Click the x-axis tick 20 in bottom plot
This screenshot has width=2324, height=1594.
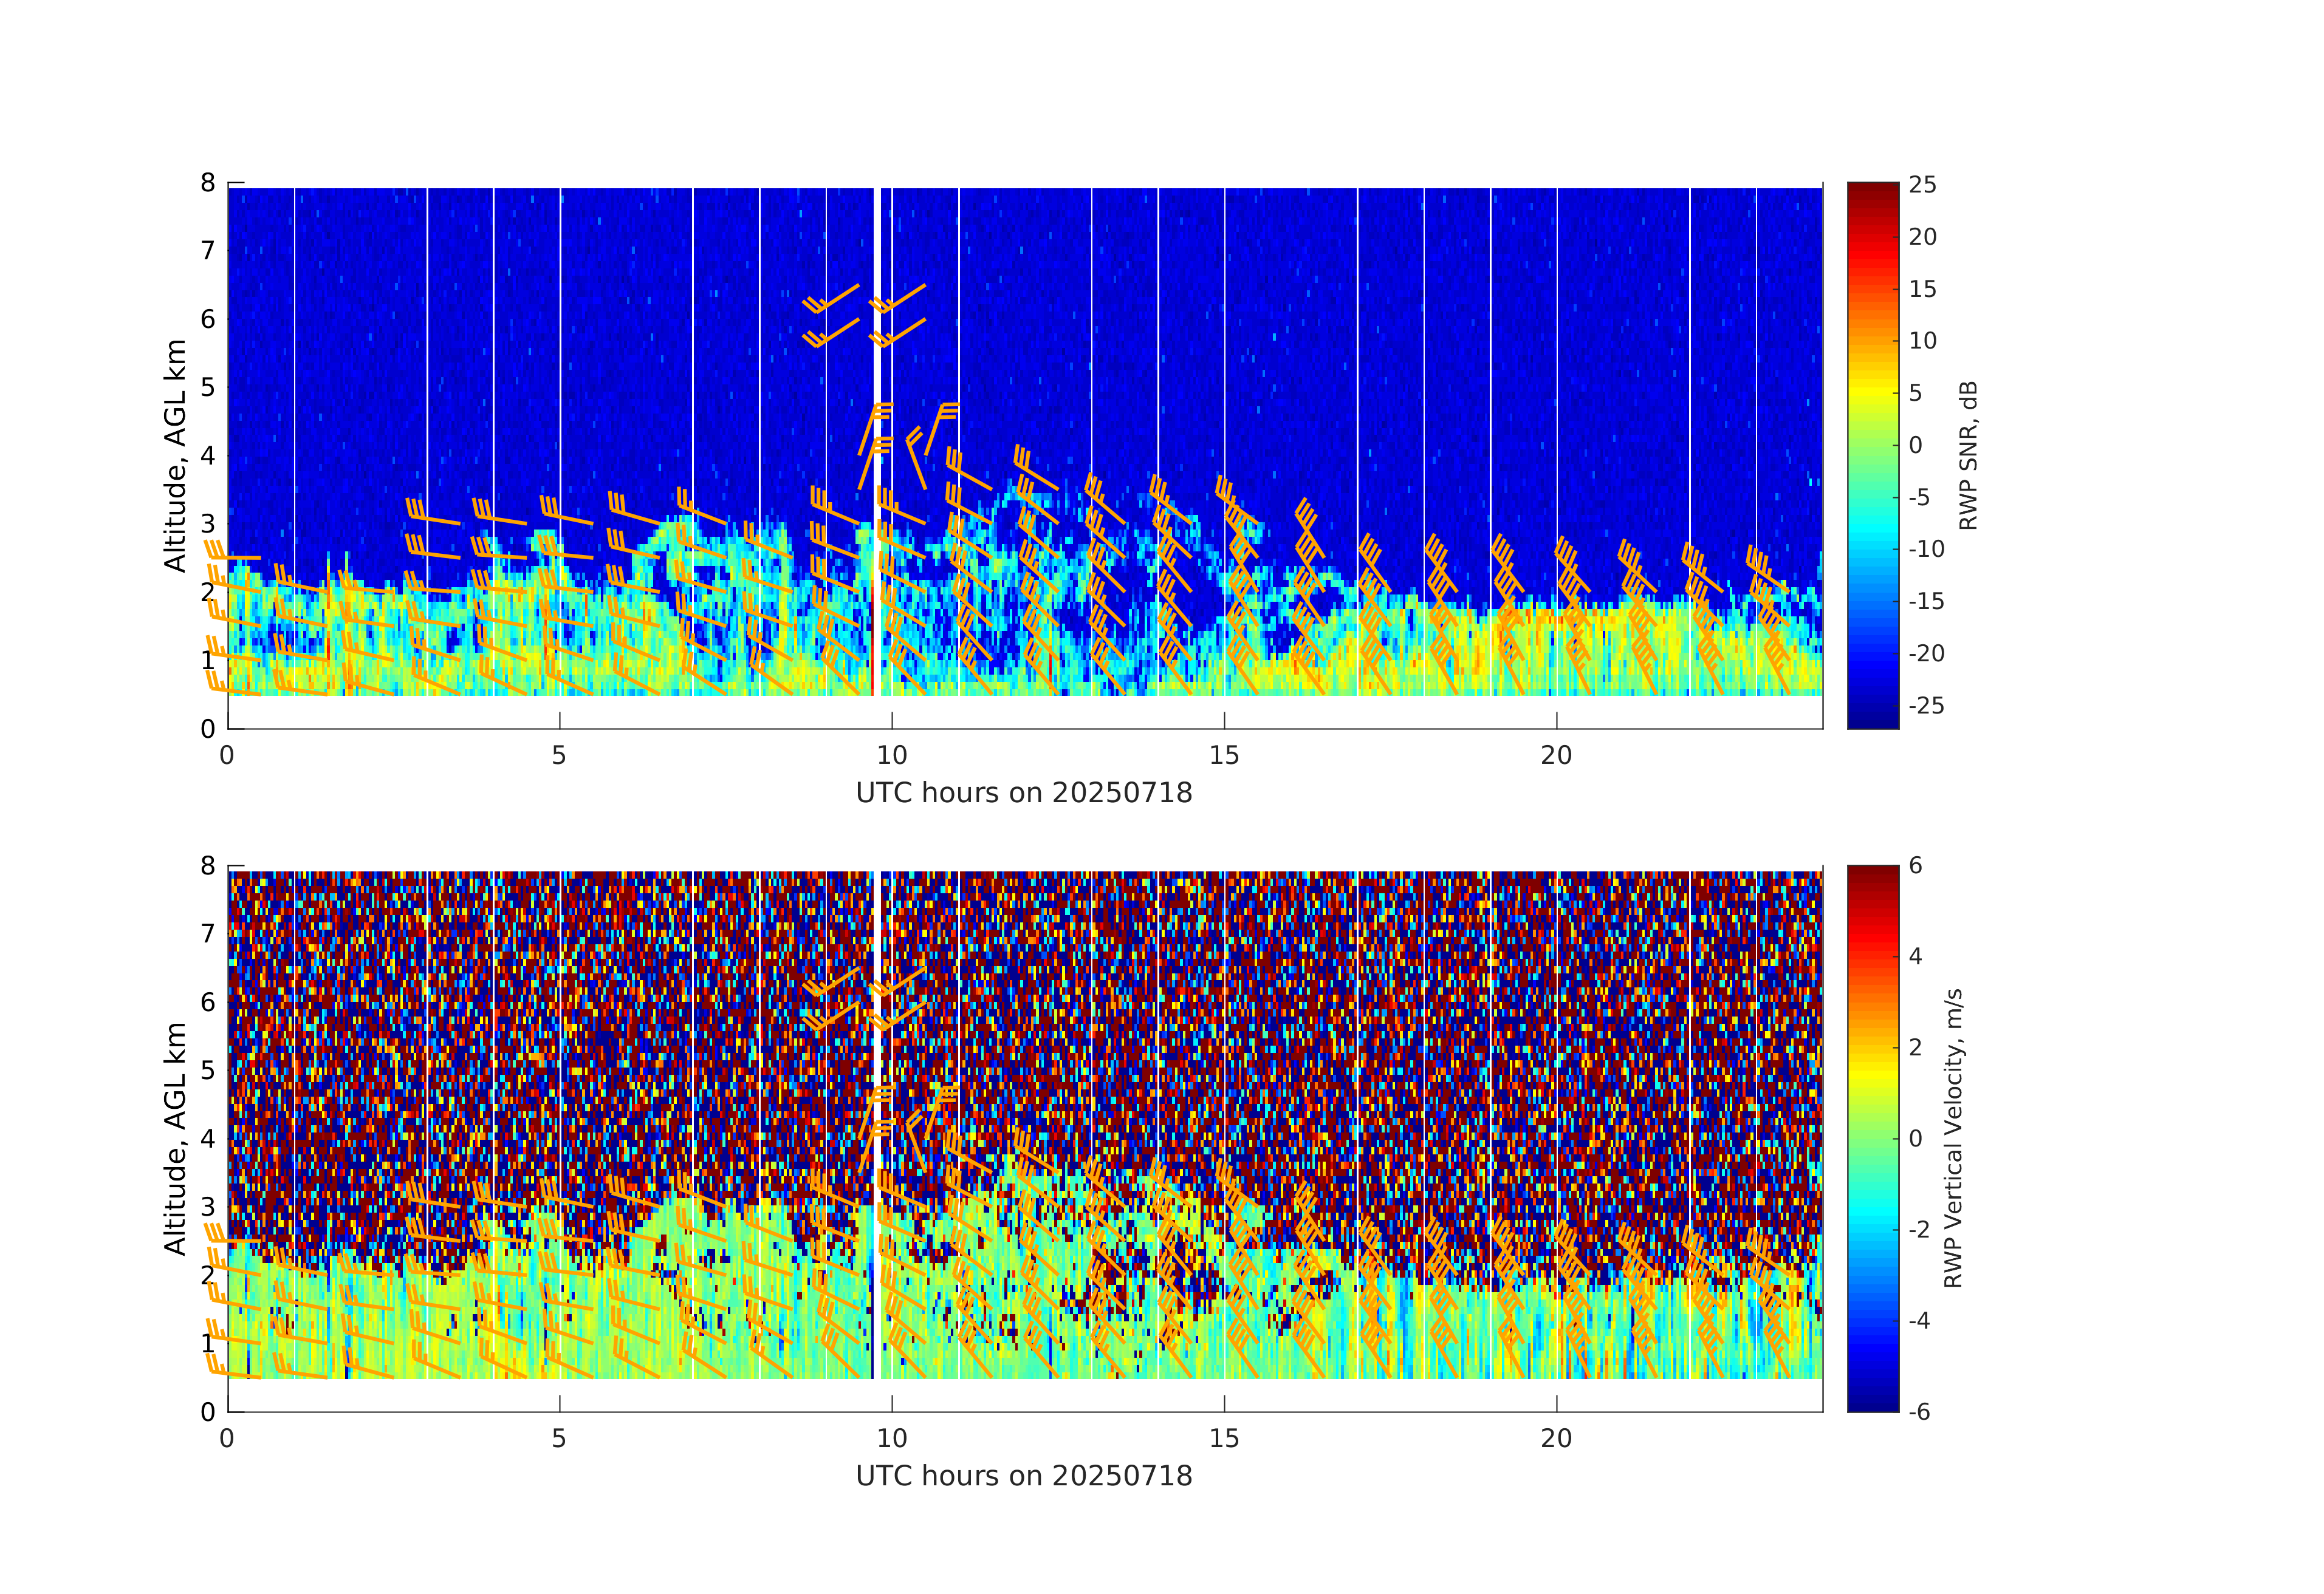pos(1556,1438)
